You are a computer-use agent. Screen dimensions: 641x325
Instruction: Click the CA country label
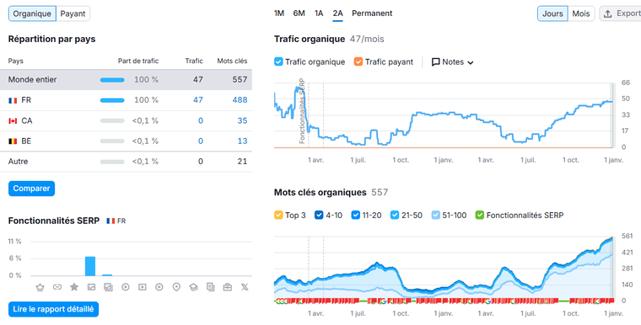click(27, 121)
